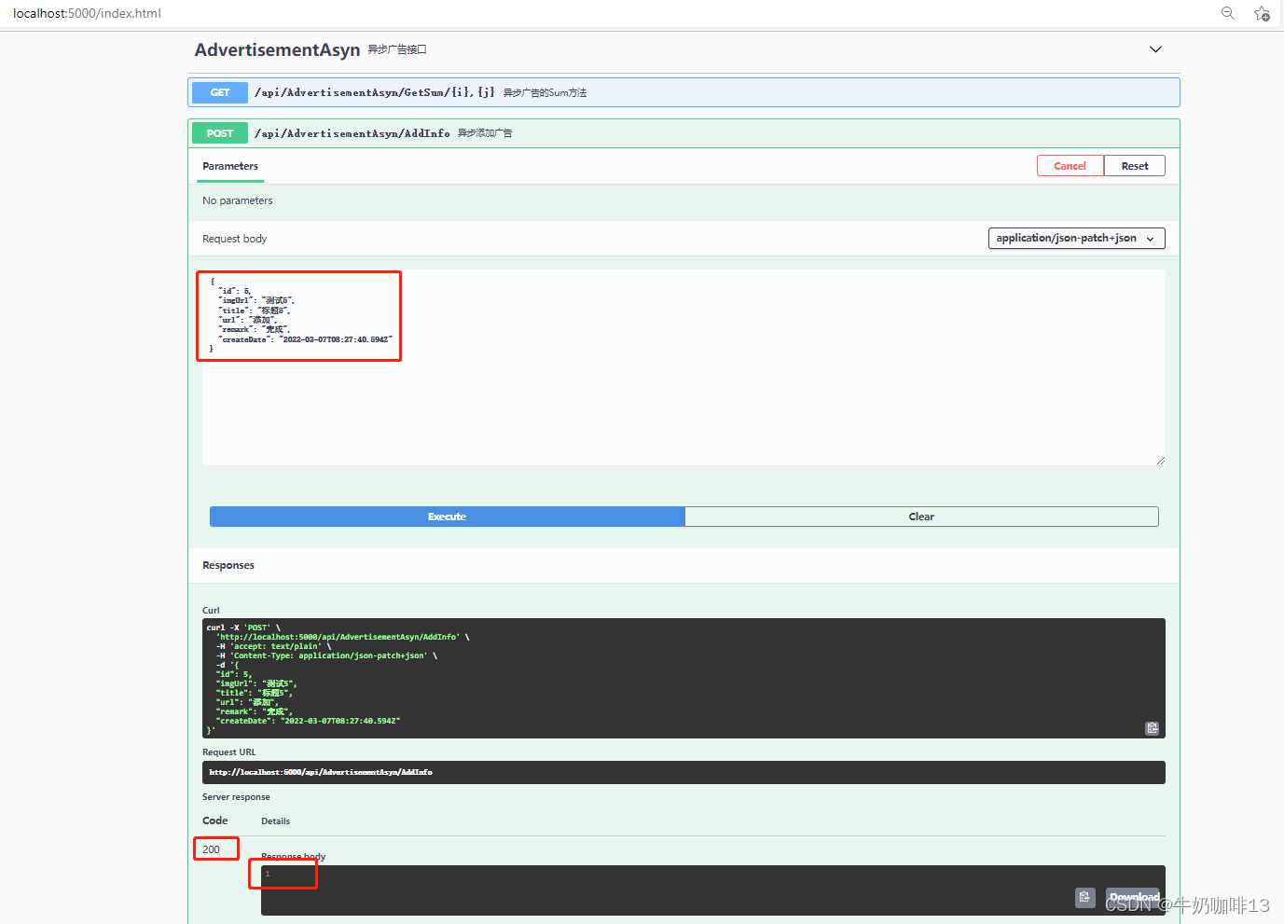
Task: Click the 'No parameters' text
Action: click(238, 200)
